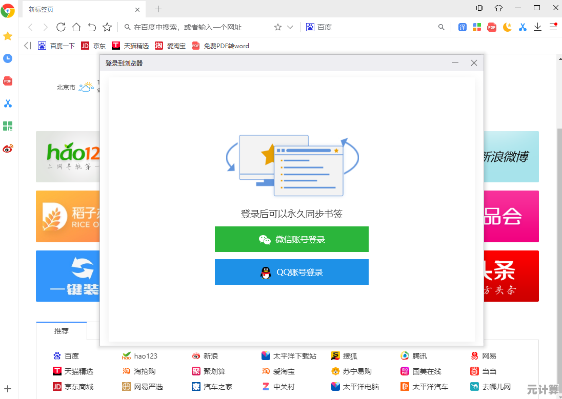The height and width of the screenshot is (399, 562).
Task: Log in with QQ账号登录 button
Action: (291, 272)
